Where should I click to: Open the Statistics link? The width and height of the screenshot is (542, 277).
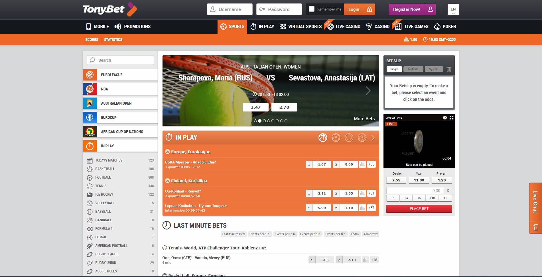tap(113, 40)
